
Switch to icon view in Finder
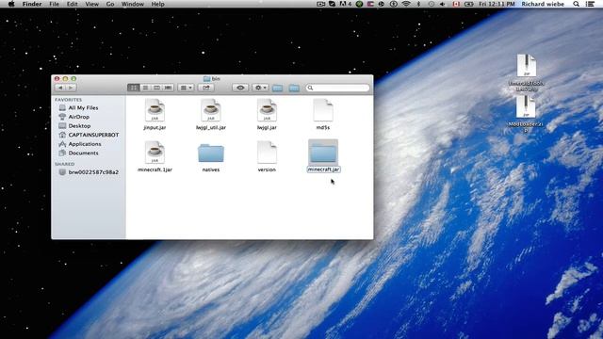(134, 88)
